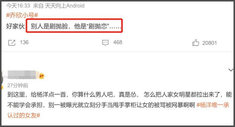The image size is (235, 127).
Task: Click the repost share icon
Action: click(x=12, y=43)
